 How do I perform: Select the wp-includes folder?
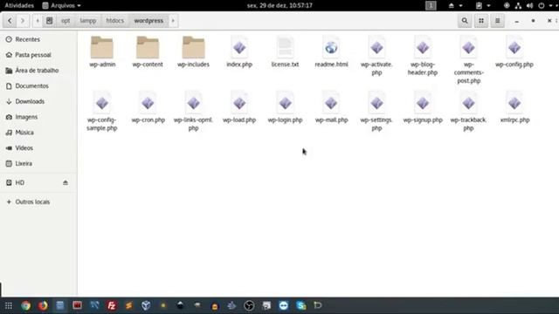(x=193, y=51)
